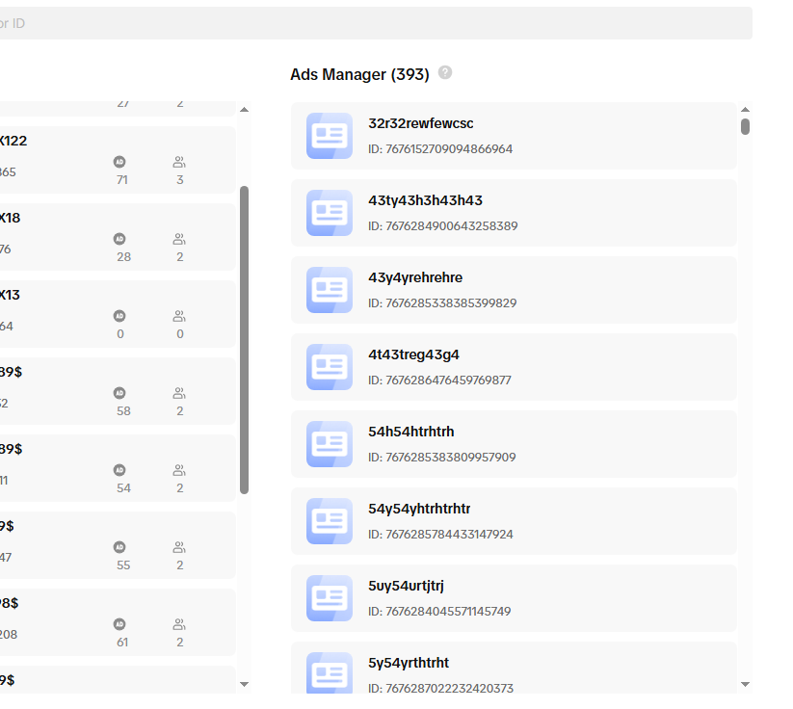This screenshot has width=793, height=709.
Task: Click the Ads Manager list scrollbar thumb
Action: point(745,126)
